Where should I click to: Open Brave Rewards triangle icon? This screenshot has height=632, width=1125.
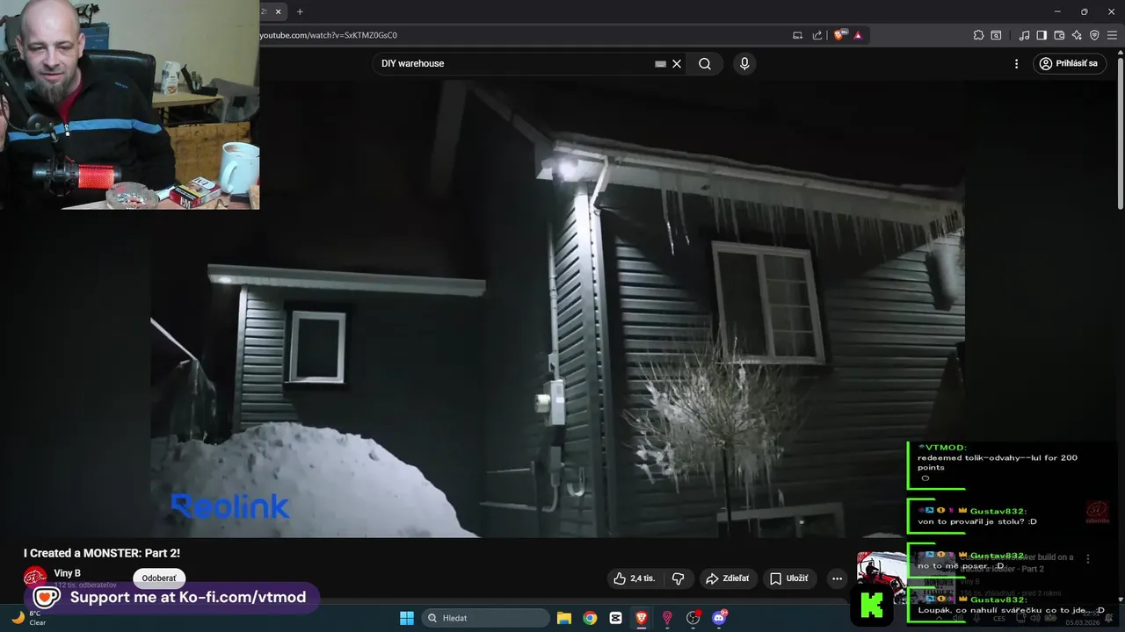(858, 35)
